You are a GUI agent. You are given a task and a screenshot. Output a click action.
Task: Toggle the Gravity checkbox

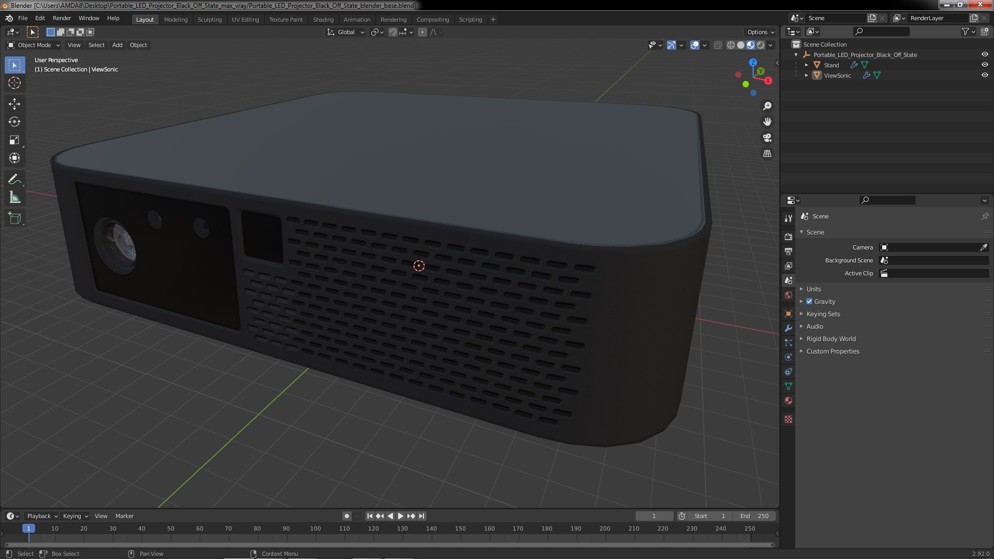click(809, 301)
